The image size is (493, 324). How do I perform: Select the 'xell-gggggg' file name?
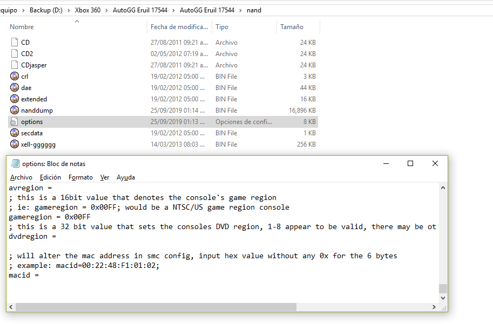click(38, 144)
